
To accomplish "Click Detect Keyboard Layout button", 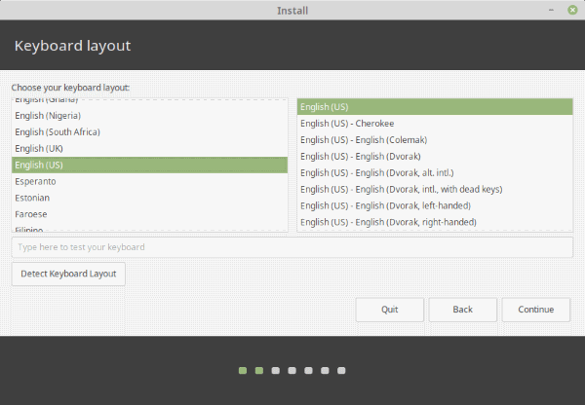I will [68, 274].
